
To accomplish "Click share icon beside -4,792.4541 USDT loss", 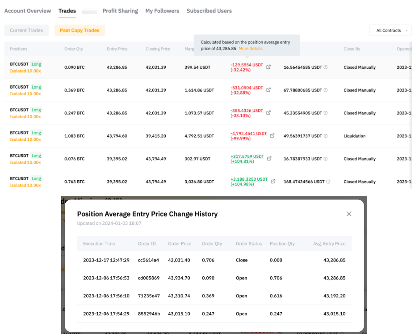I will (272, 135).
